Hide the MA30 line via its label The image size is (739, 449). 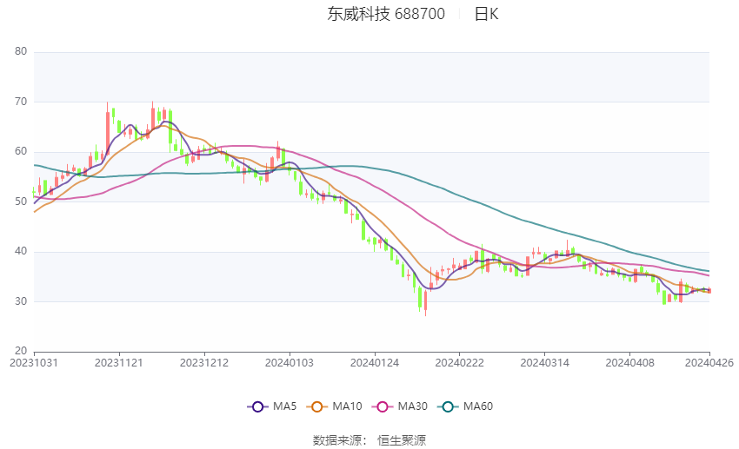[412, 406]
